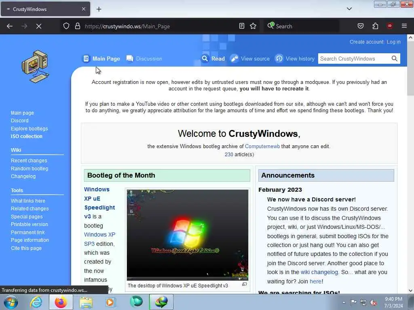Open the View history tab

(295, 59)
